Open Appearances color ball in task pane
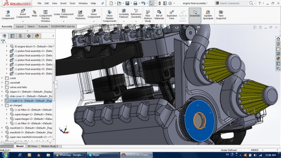Image resolution: width=281 pixels, height=158 pixels. pyautogui.click(x=278, y=58)
